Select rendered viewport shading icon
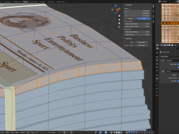The height and width of the screenshot is (134, 179). [122, 133]
